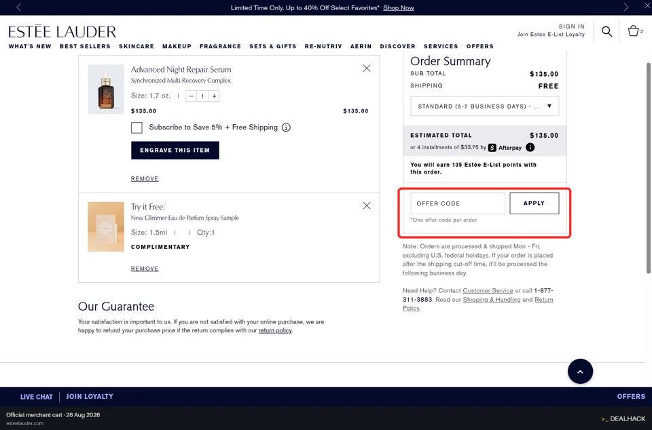Viewport: 652px width, 430px height.
Task: Click the Engrave This Item button
Action: coord(175,151)
